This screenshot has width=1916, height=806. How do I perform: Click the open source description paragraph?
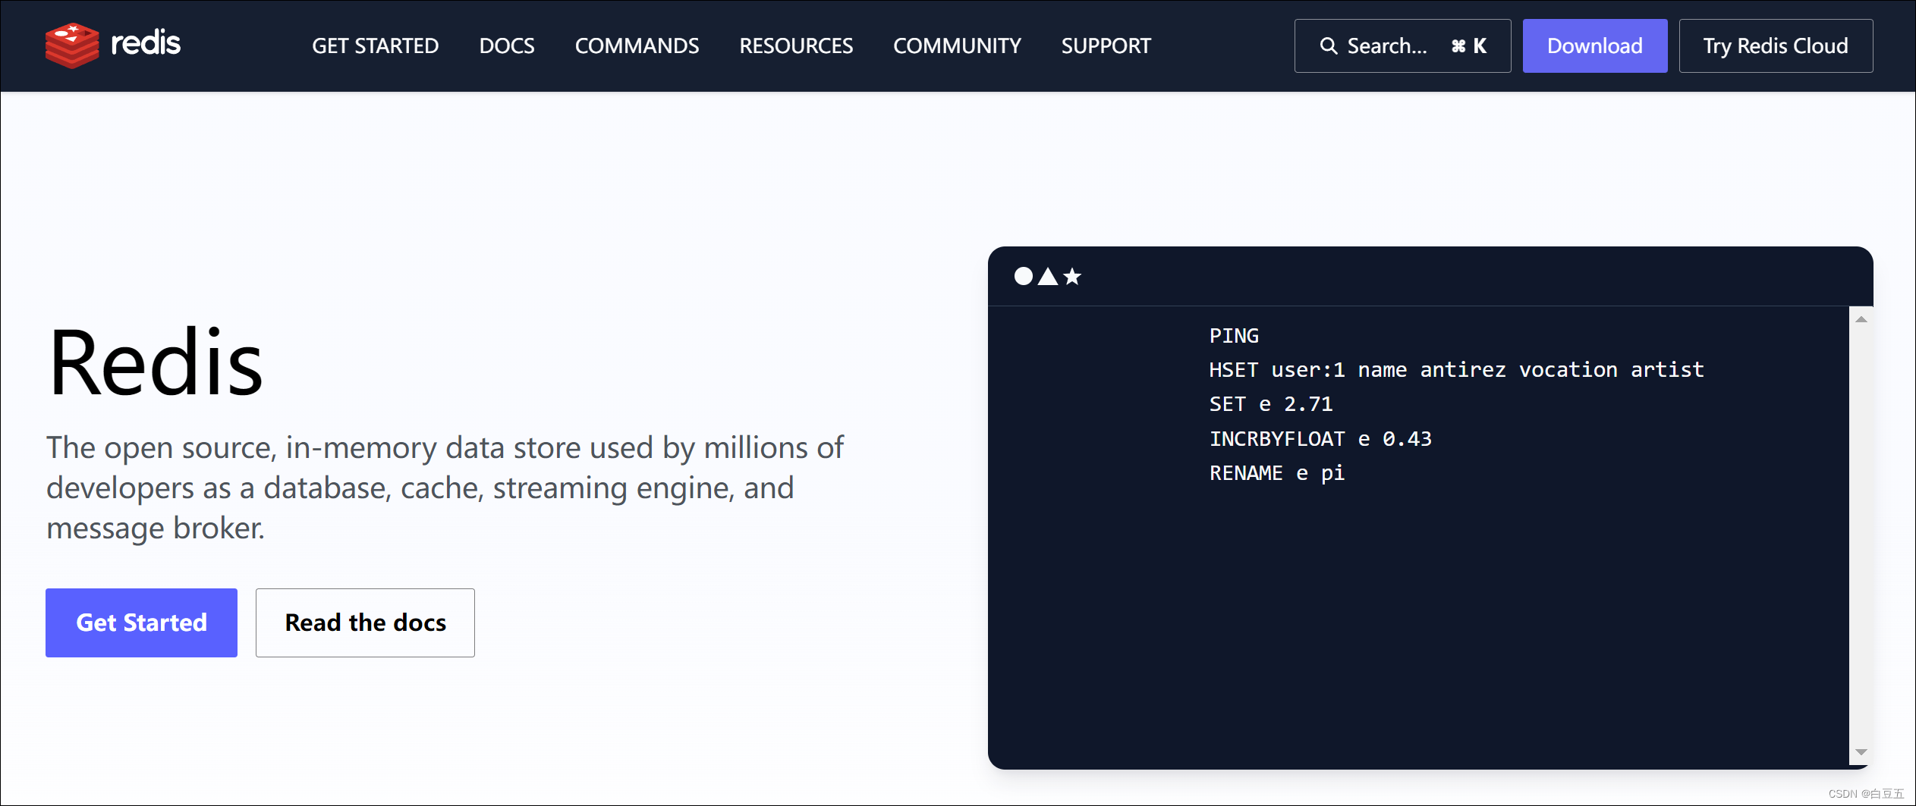[445, 488]
